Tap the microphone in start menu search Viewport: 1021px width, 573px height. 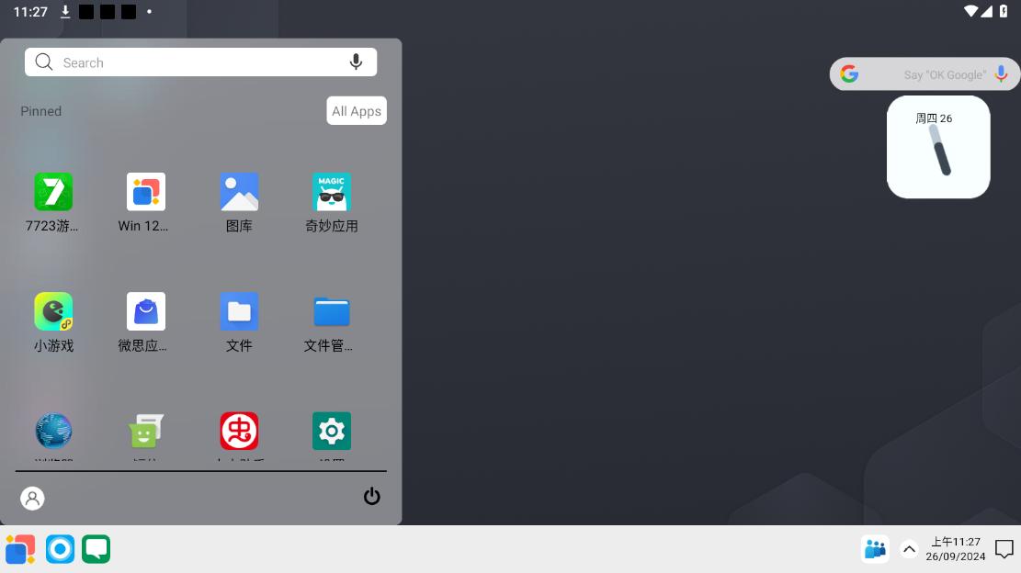click(x=356, y=62)
